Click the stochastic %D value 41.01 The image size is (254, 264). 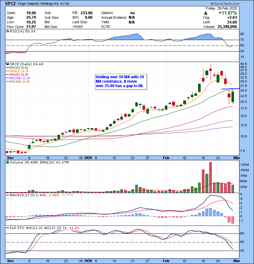(74, 228)
